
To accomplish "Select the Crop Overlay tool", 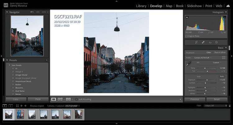I will tap(196, 42).
